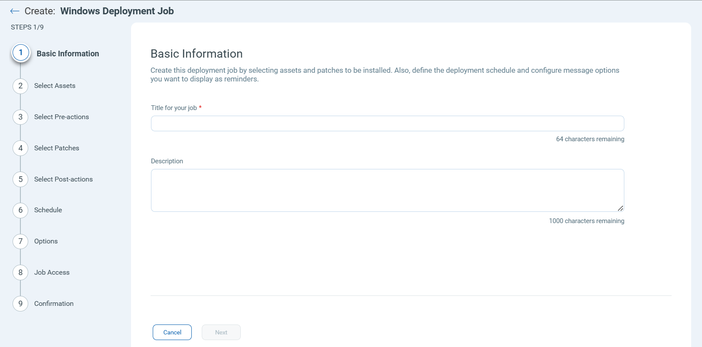Click the 'Windows Deployment Job' title text
This screenshot has width=702, height=347.
pyautogui.click(x=117, y=11)
